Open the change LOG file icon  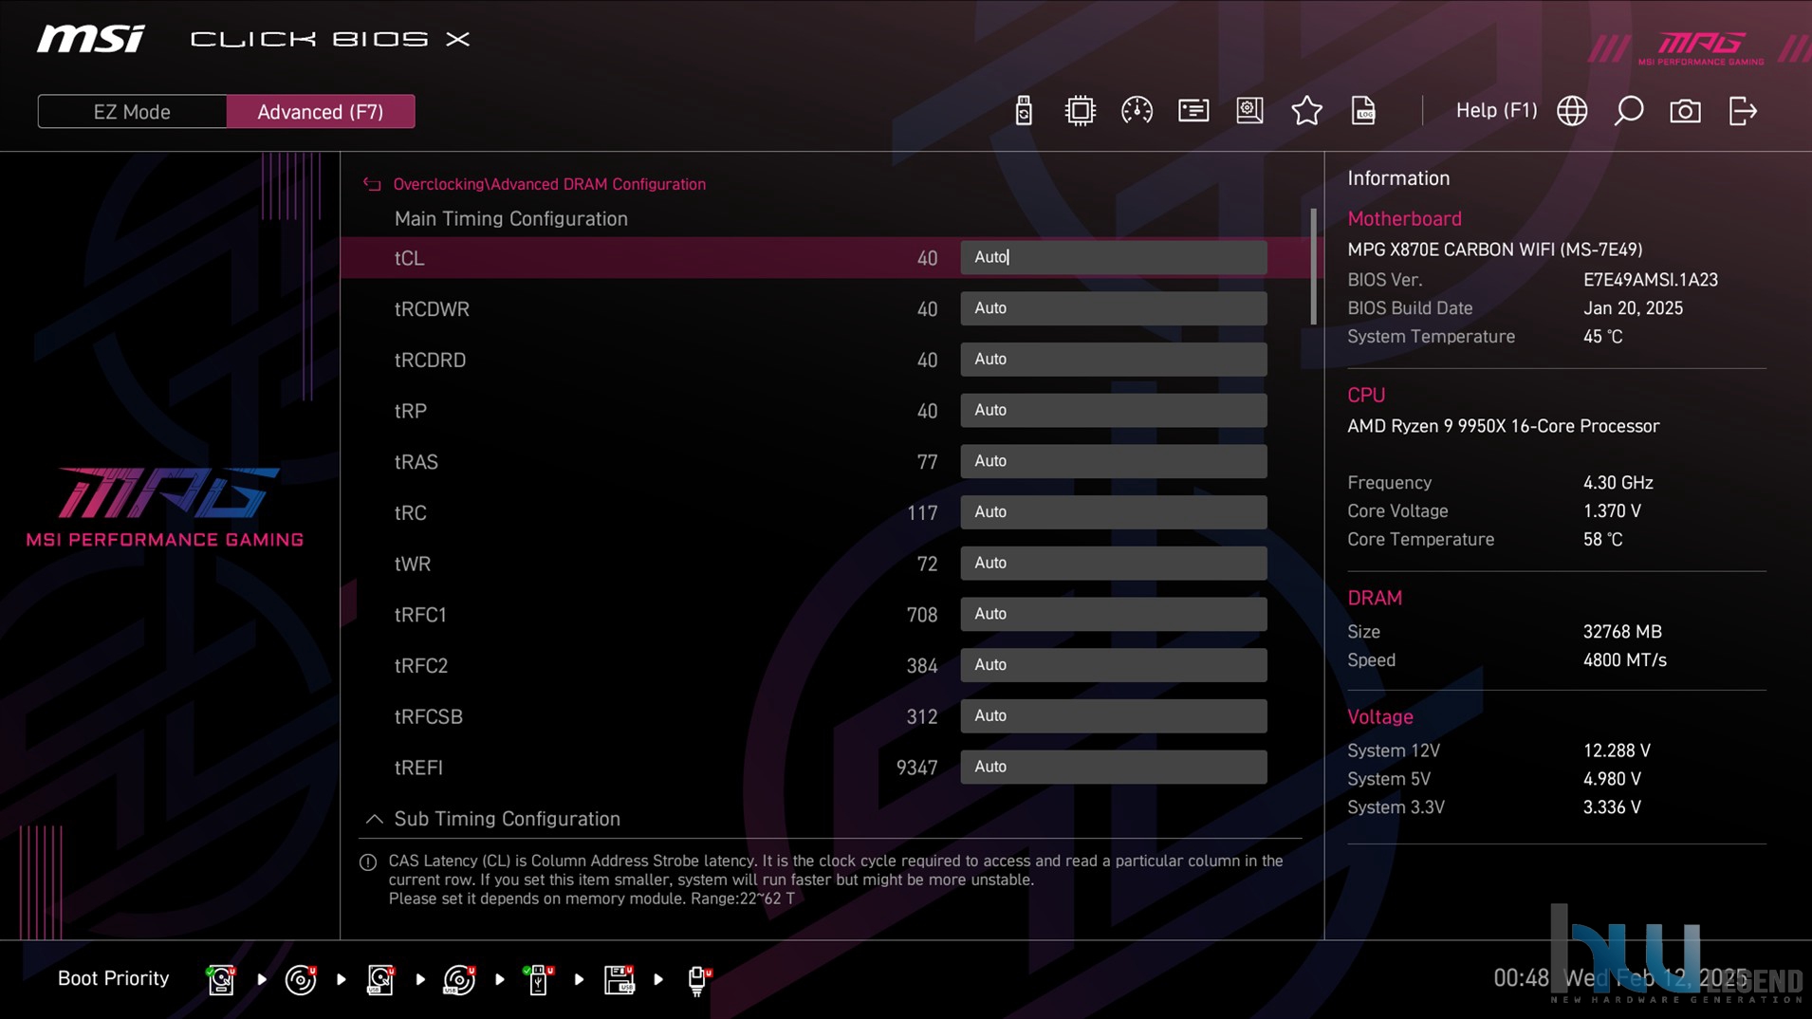tap(1363, 111)
